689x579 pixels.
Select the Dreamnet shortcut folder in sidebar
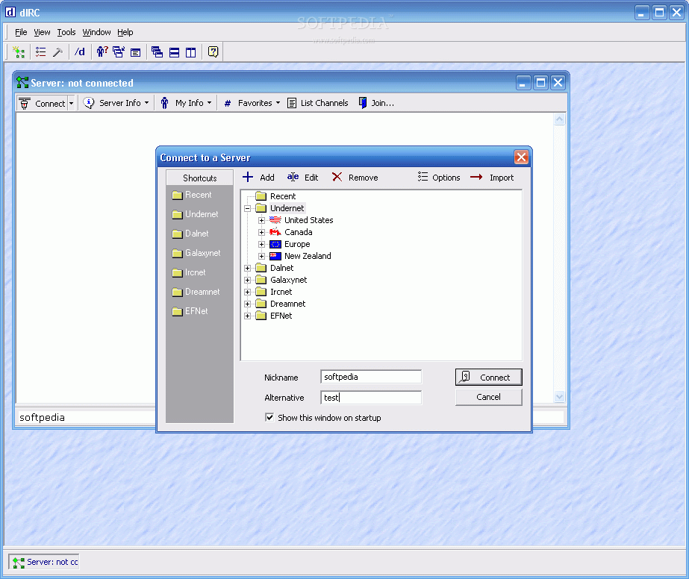(x=196, y=292)
